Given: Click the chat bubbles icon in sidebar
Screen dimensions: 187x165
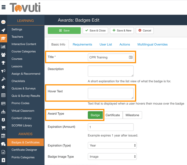Looking at the screenshot, I should click(x=3, y=144).
